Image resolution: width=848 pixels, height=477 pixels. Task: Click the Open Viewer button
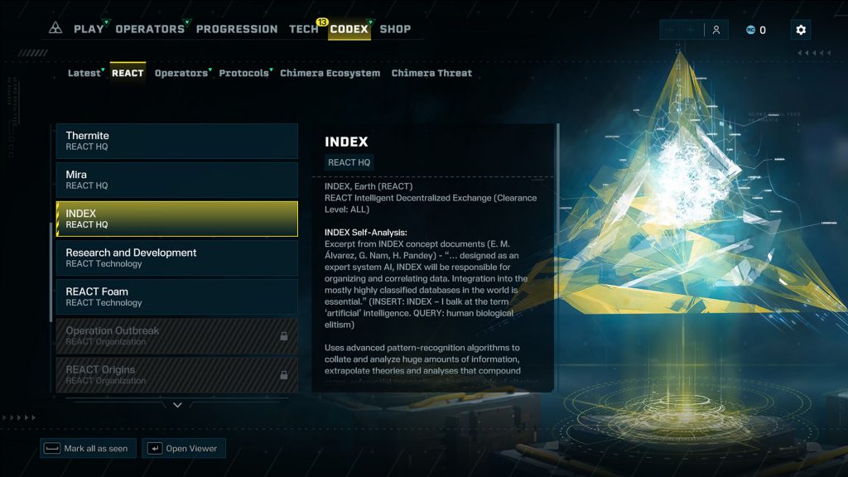point(184,448)
